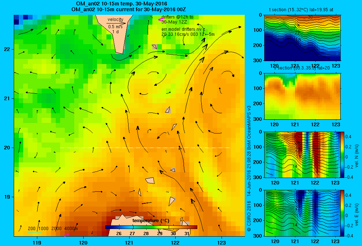This screenshot has height=246, width=362.
Task: Click the magenta drifter marker beside 'drifters @12h'
Action: [x=161, y=20]
